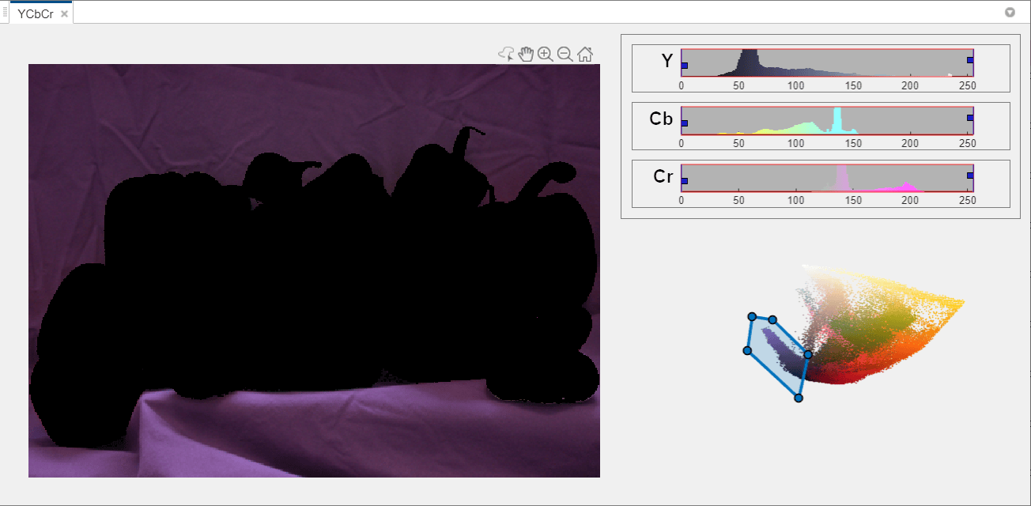Viewport: 1031px width, 506px height.
Task: Choose the Zoom Out magnifier
Action: [x=565, y=54]
